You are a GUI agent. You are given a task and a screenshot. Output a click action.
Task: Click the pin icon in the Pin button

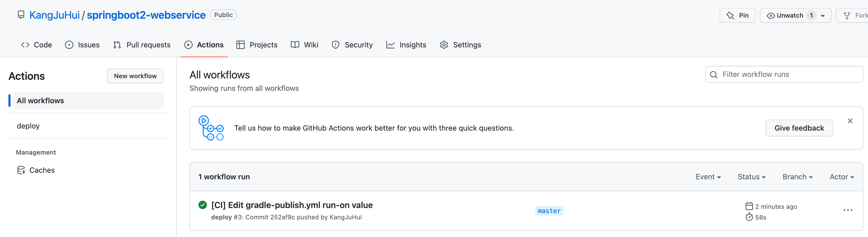pos(730,16)
